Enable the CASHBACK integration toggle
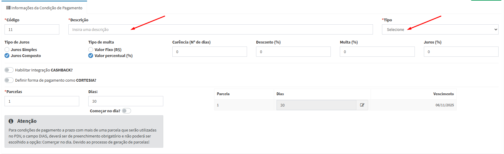The height and width of the screenshot is (154, 504). [x=9, y=70]
